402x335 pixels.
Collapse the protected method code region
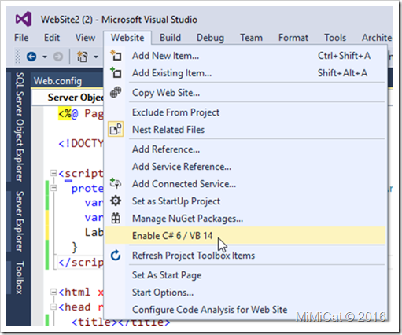pyautogui.click(x=53, y=188)
